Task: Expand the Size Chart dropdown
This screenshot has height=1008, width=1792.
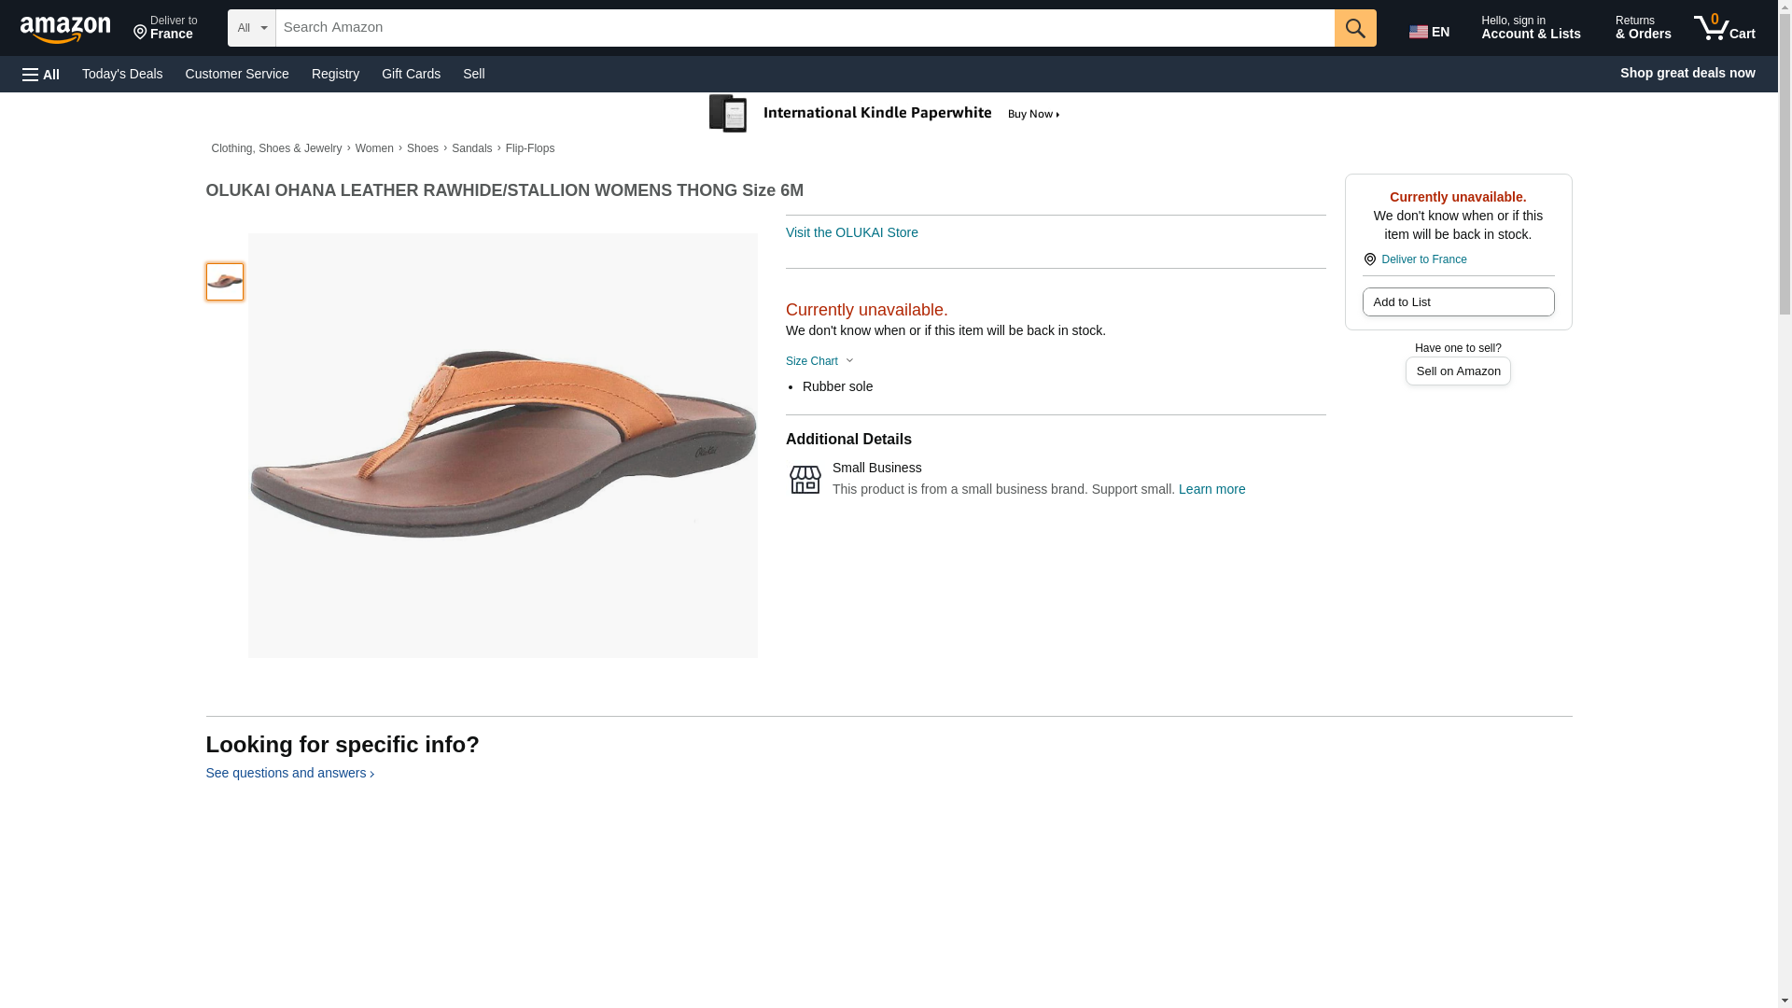Action: click(819, 361)
